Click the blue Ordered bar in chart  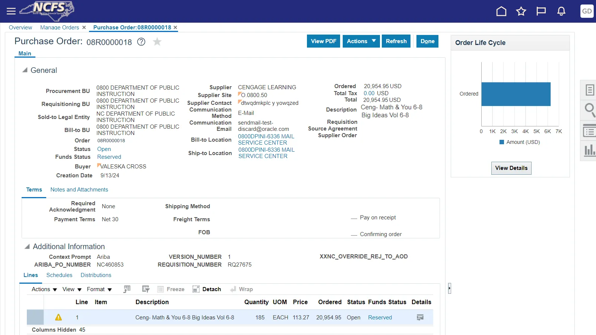tap(516, 94)
